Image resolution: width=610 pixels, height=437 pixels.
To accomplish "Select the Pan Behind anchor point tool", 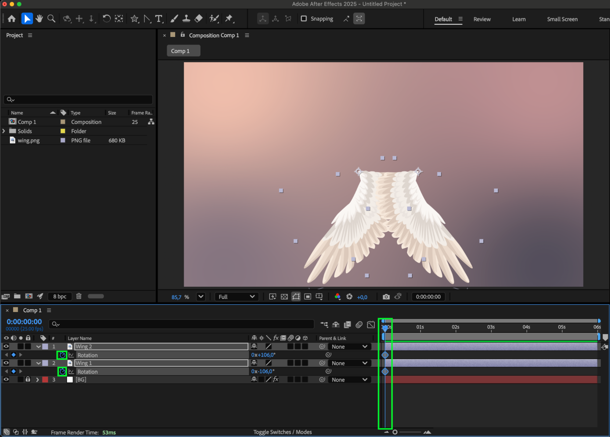I will (119, 19).
